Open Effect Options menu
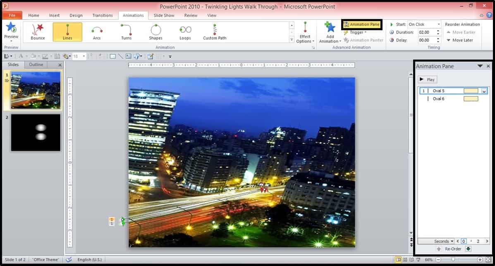Image resolution: width=495 pixels, height=266 pixels. click(x=305, y=33)
